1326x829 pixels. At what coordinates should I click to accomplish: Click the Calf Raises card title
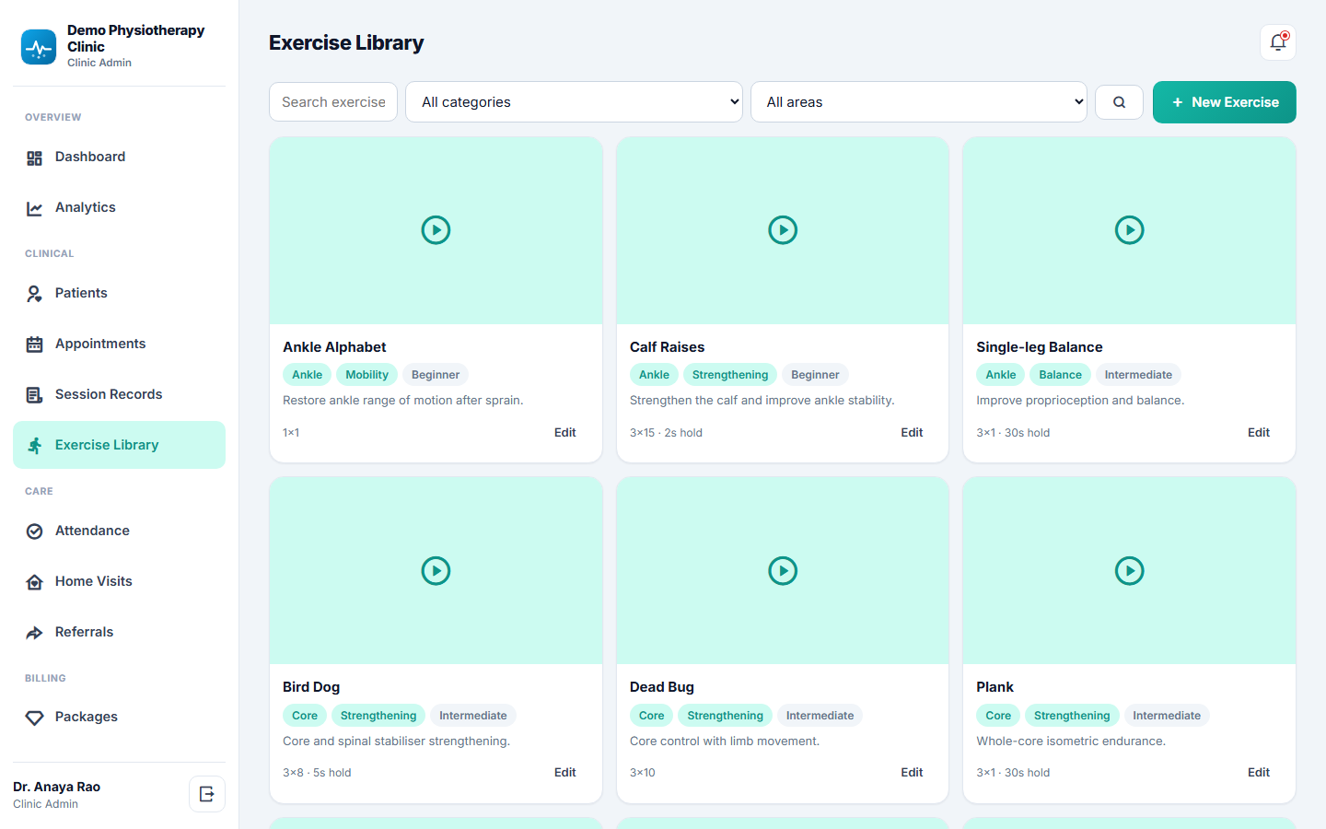pos(668,347)
